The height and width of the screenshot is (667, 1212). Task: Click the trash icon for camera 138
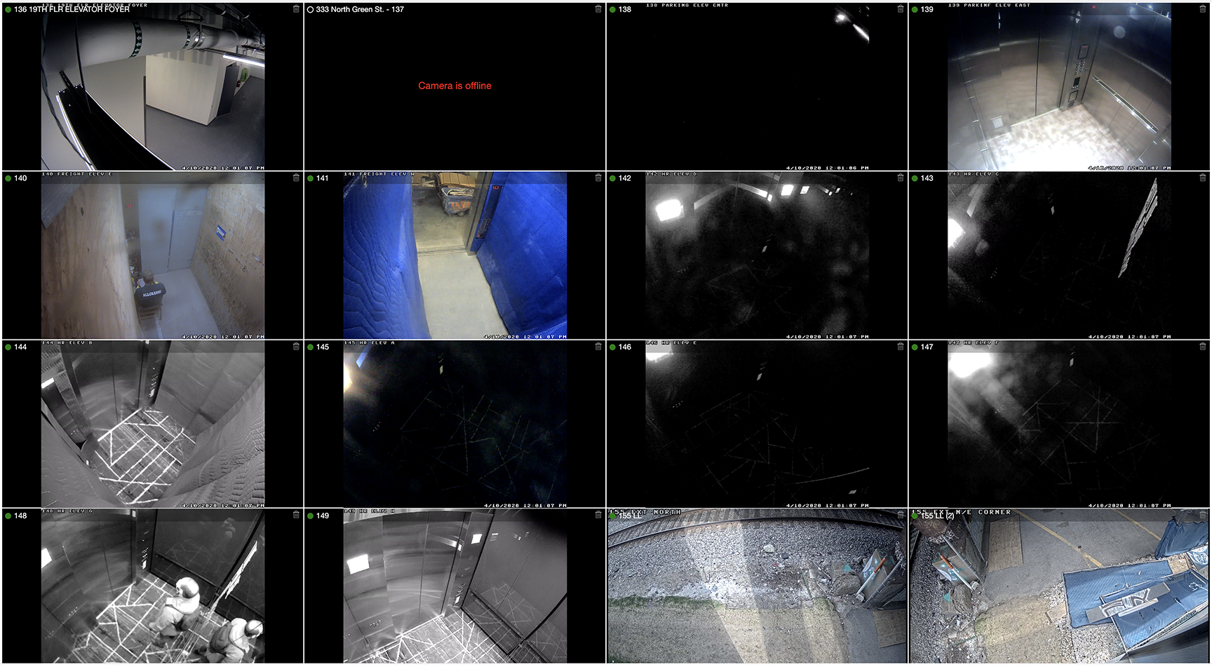pos(901,9)
